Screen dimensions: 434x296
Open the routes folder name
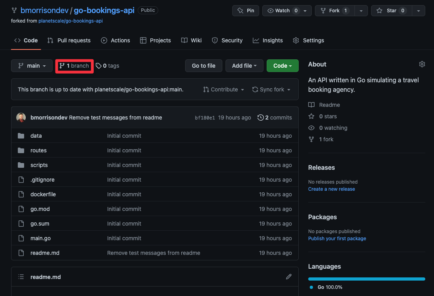click(x=38, y=150)
